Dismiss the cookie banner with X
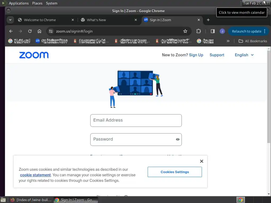The image size is (271, 203). [x=201, y=161]
